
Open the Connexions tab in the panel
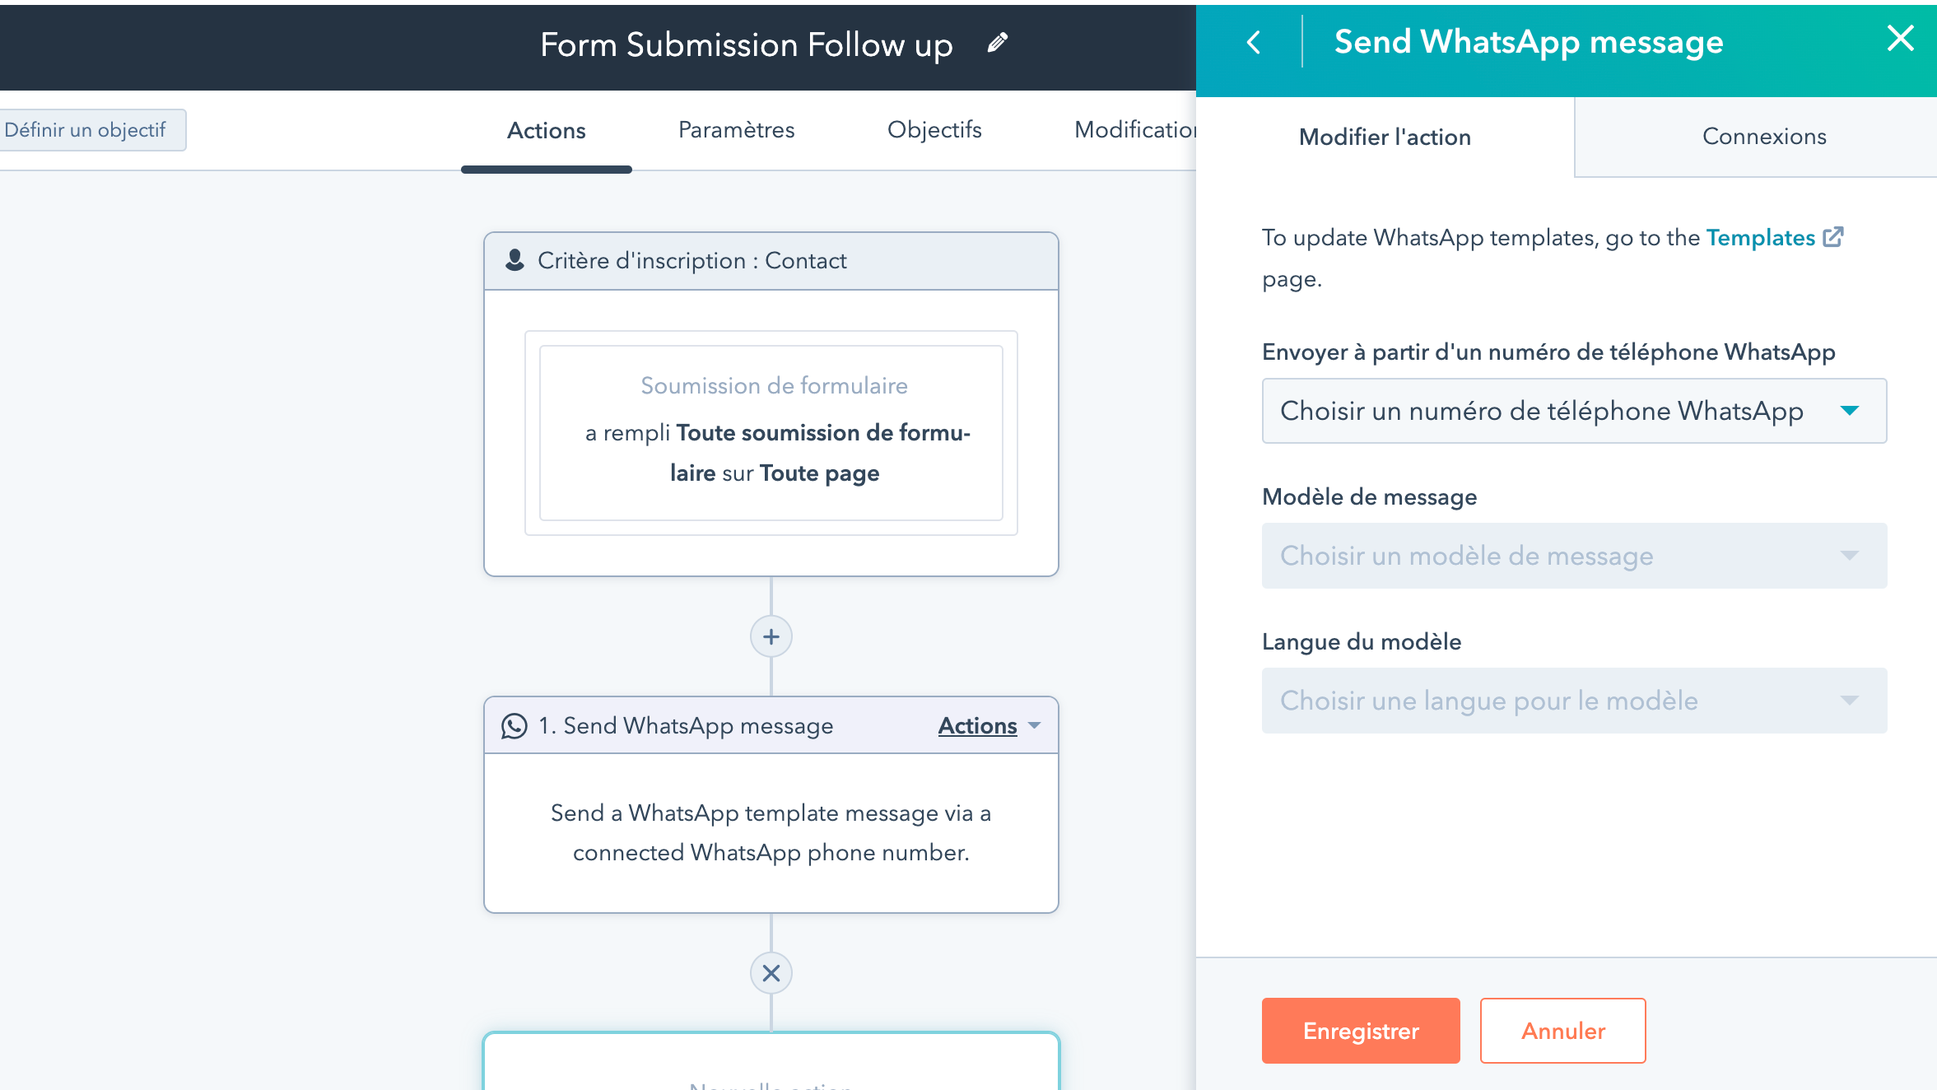[1763, 137]
